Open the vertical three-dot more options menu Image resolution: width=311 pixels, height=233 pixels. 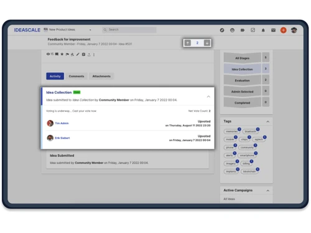coord(94,55)
